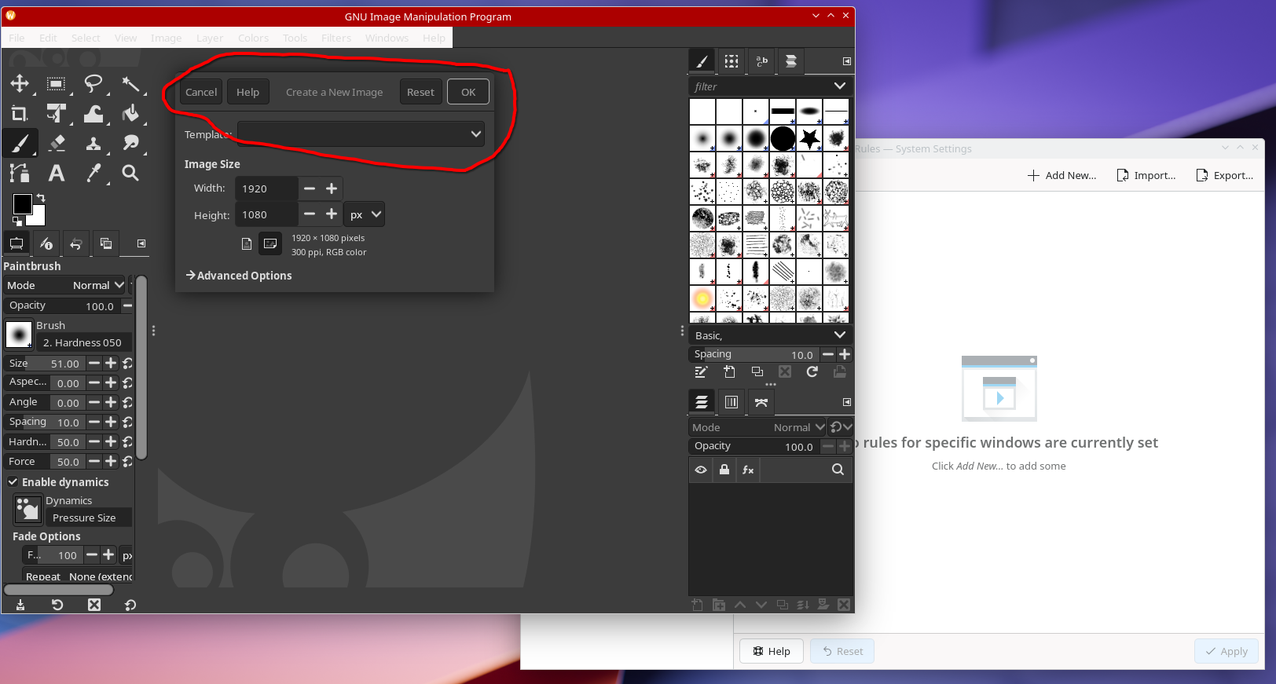Viewport: 1276px width, 684px height.
Task: Select the Zoom magnifier tool
Action: coord(130,174)
